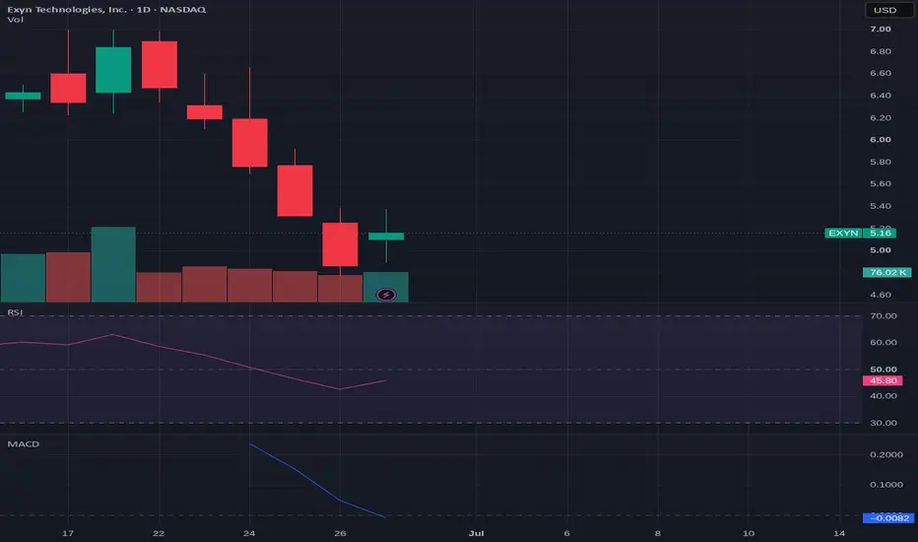This screenshot has height=542, width=918.
Task: Click the 0.1000 MACD axis label
Action: (885, 485)
